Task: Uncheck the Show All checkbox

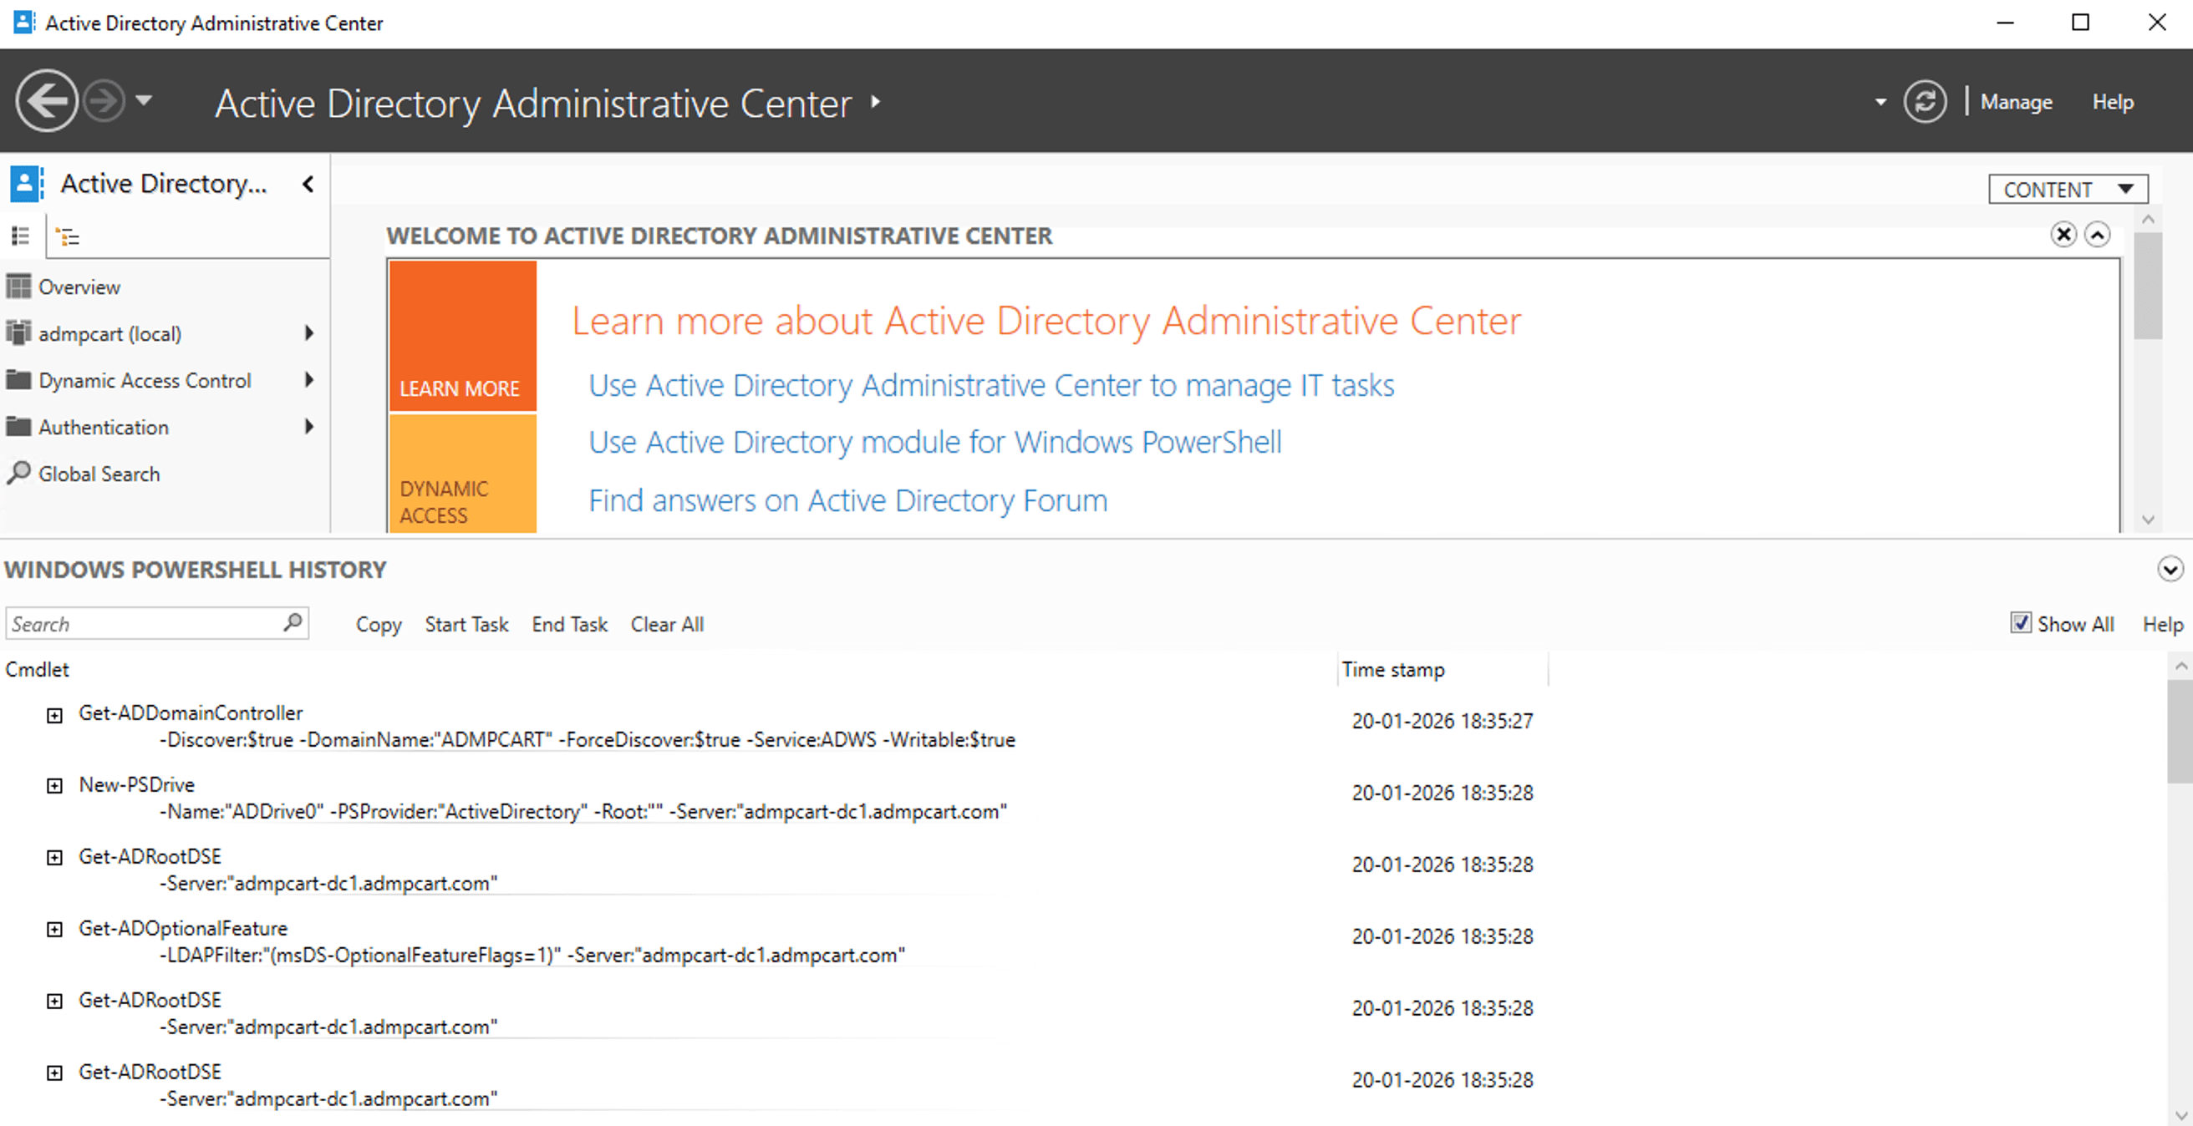Action: [2022, 623]
